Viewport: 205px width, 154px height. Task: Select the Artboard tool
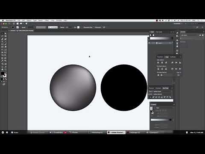click(2, 67)
